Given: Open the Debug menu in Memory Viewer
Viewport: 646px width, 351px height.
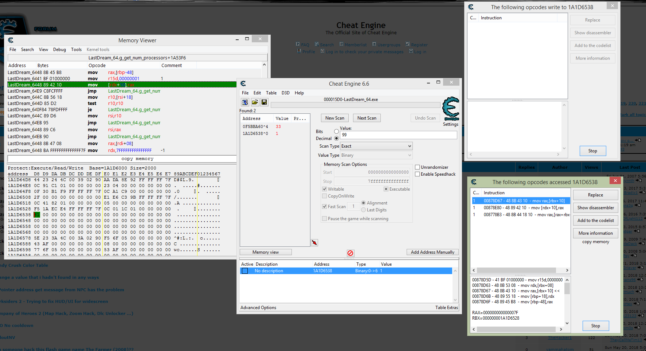Looking at the screenshot, I should [x=59, y=50].
